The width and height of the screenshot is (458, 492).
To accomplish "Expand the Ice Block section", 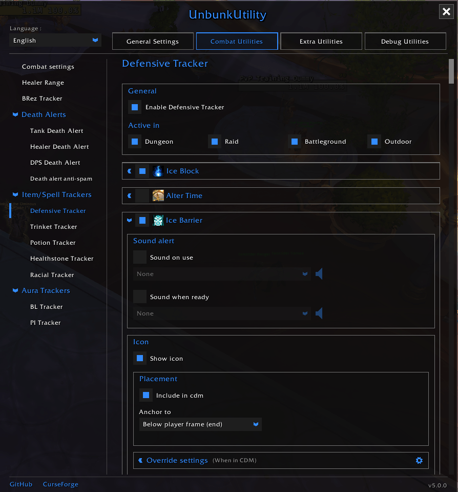I will point(130,171).
